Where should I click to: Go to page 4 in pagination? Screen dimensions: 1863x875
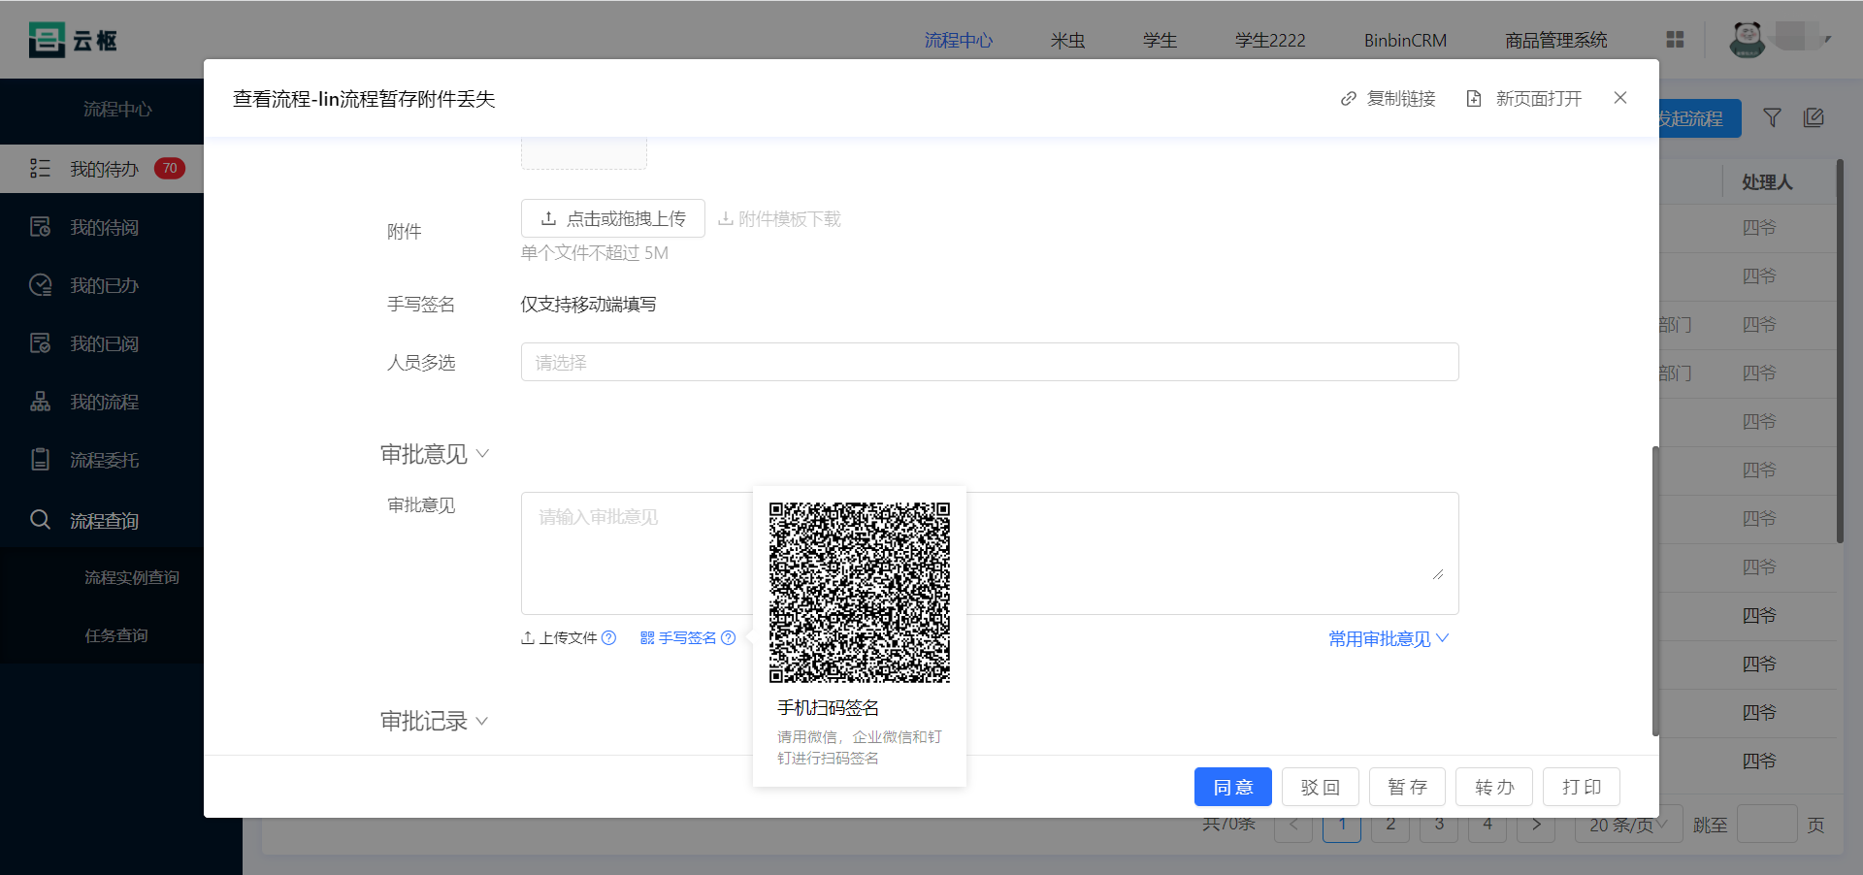[x=1487, y=825]
